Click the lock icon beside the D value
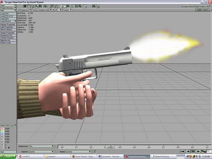This screenshot has width=212, height=159. [9, 147]
